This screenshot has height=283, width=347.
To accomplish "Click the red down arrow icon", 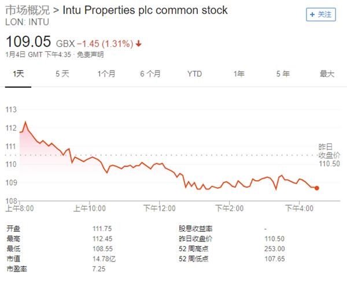I will pos(139,43).
